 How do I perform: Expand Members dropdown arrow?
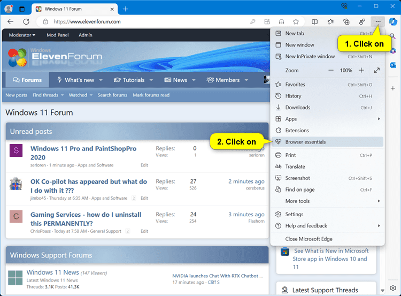coord(246,80)
